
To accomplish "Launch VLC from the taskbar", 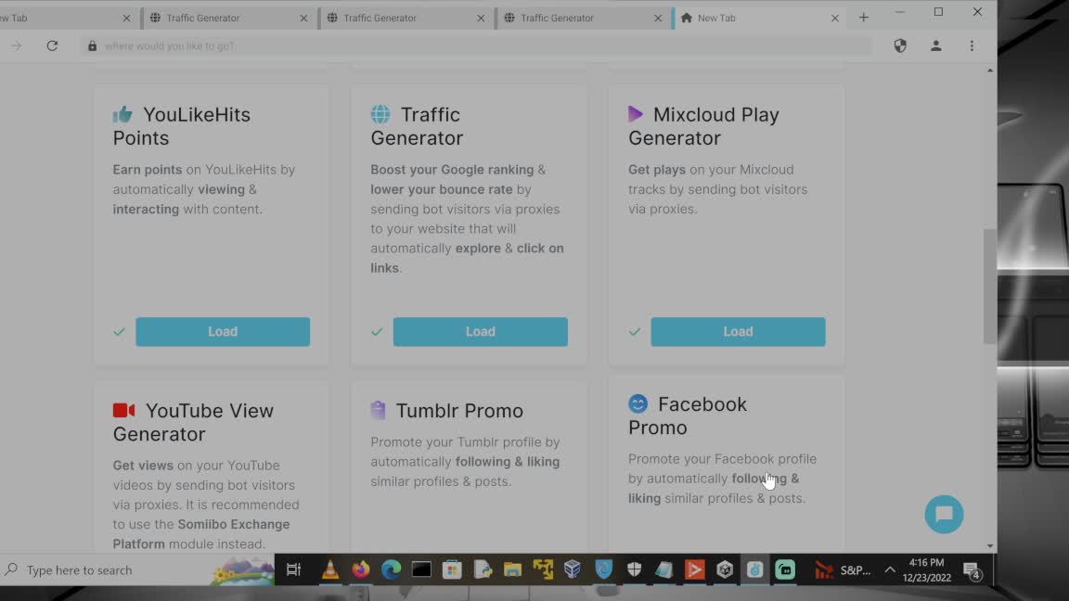I will tap(330, 569).
